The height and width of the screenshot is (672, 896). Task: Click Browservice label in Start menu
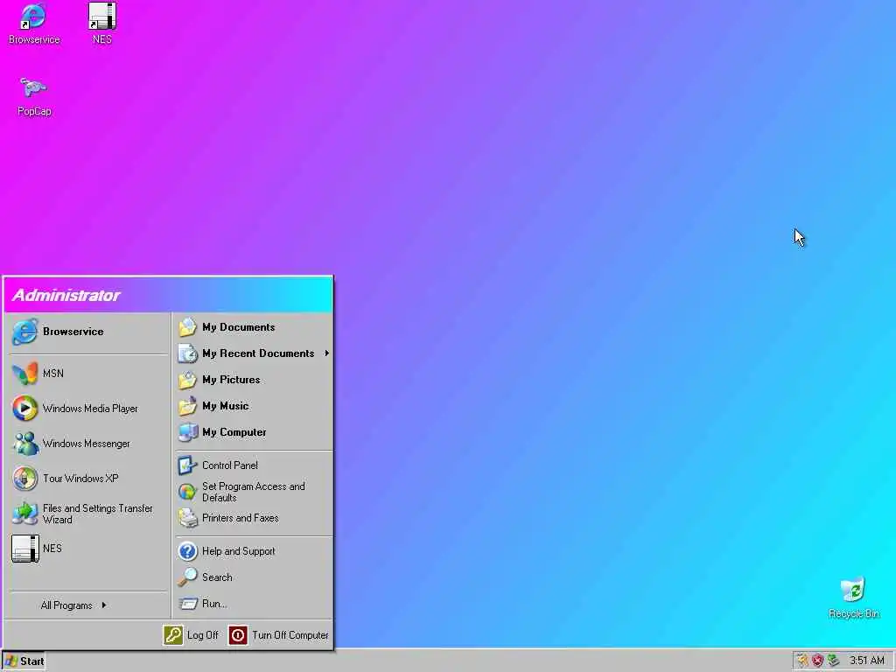point(73,332)
